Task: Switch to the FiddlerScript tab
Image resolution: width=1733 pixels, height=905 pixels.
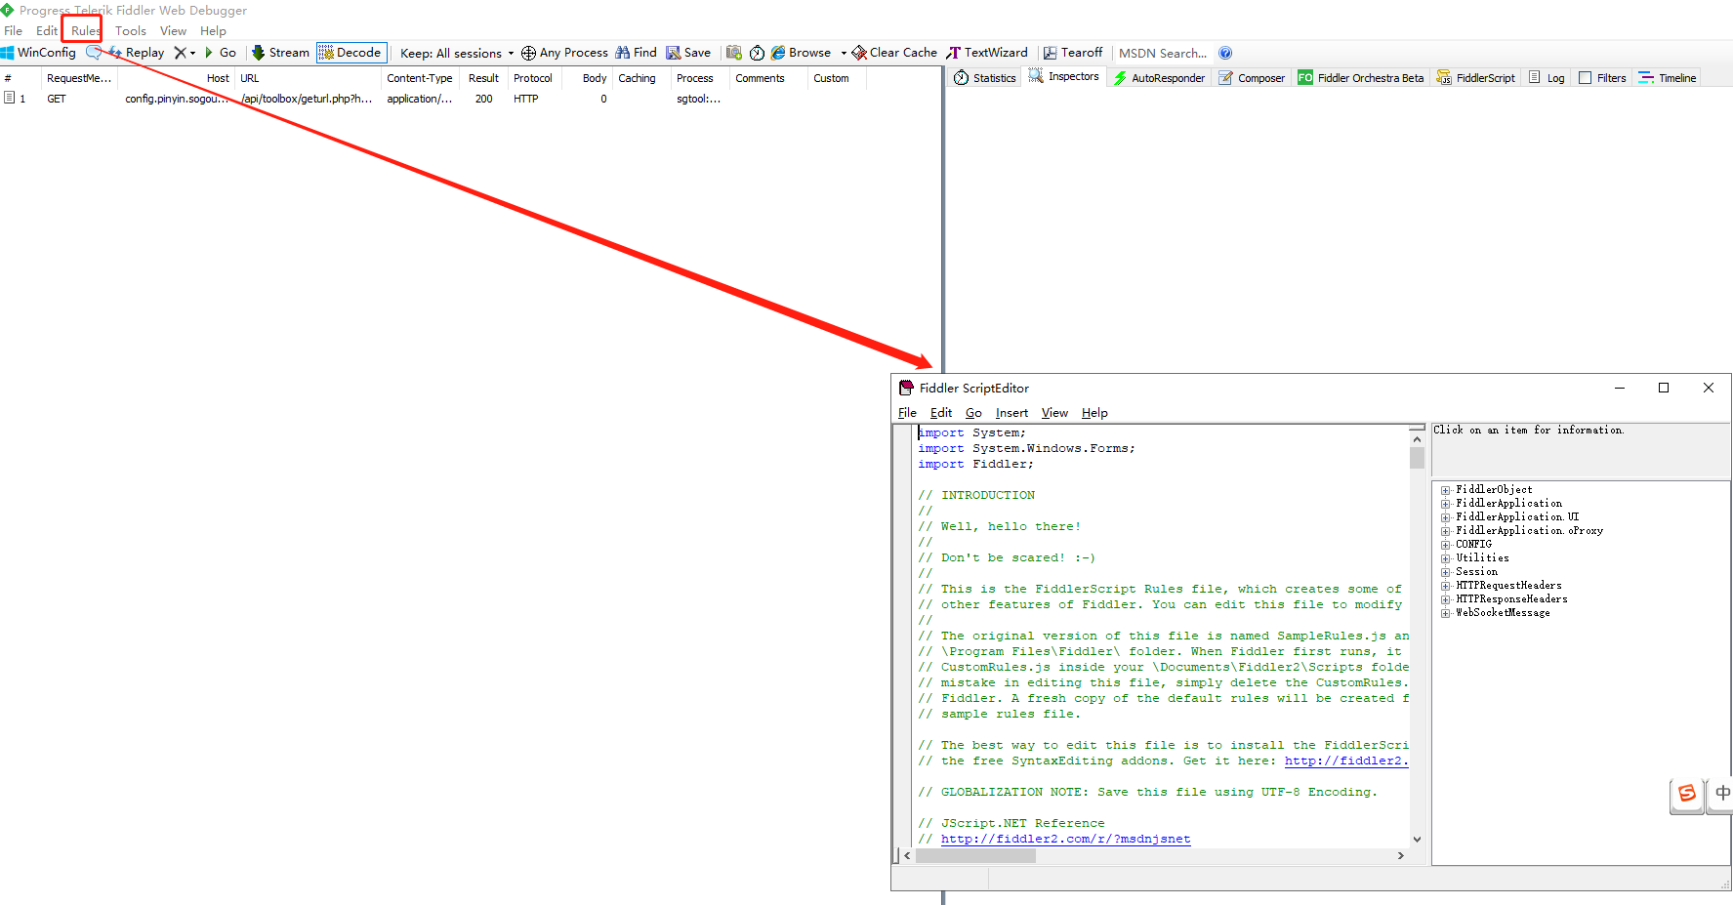Action: pyautogui.click(x=1476, y=78)
